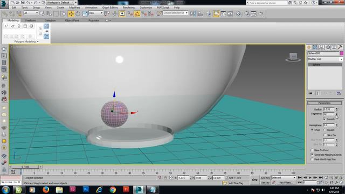Open the Modifiers menu
The image size is (345, 194).
pyautogui.click(x=74, y=8)
